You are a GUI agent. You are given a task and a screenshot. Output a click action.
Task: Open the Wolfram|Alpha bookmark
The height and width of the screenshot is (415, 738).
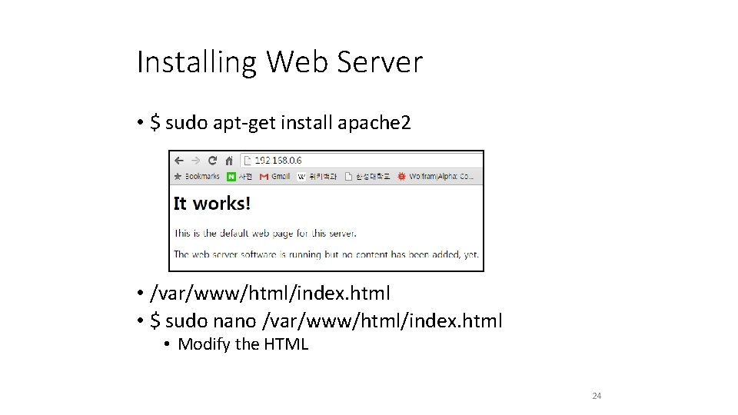[435, 177]
